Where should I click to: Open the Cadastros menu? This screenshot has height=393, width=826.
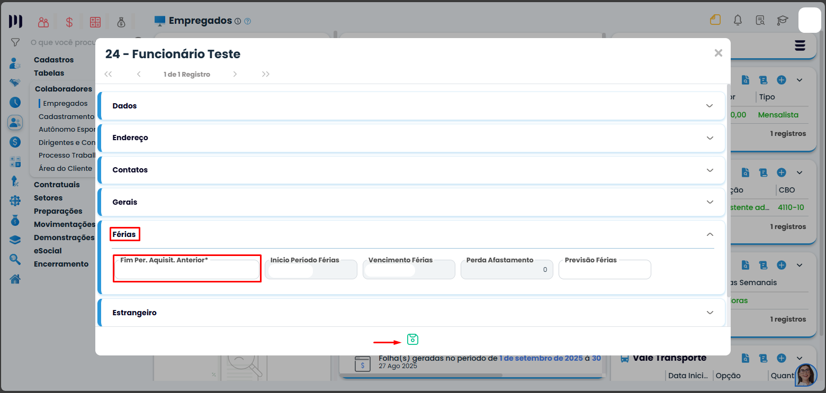point(54,60)
